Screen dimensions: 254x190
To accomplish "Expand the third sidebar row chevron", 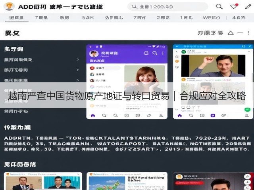I will [78, 80].
